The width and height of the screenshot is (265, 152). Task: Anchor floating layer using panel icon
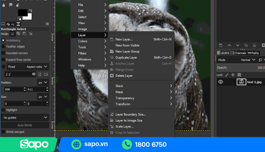(x=254, y=45)
